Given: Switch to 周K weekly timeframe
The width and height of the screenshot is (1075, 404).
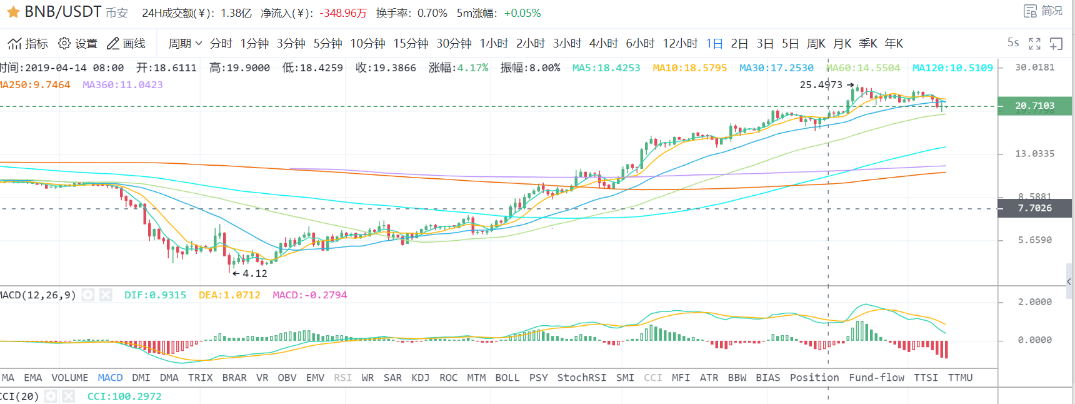Looking at the screenshot, I should 816,44.
